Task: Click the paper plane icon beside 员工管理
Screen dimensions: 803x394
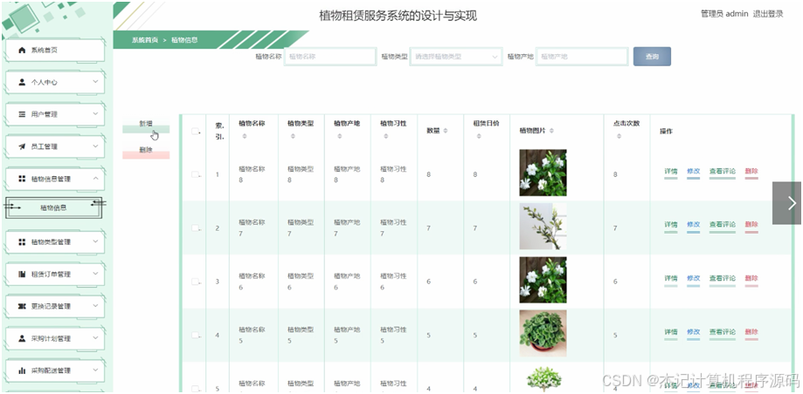Action: point(22,146)
